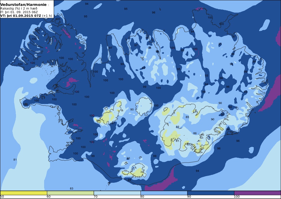Select the humidity value 82 on the glacier
The height and width of the screenshot is (199, 281).
click(177, 127)
